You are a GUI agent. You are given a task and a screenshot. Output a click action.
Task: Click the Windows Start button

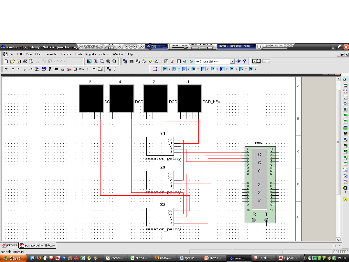click(x=12, y=258)
